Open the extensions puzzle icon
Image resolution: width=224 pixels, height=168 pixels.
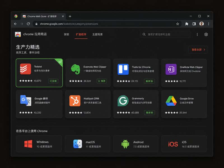186,24
